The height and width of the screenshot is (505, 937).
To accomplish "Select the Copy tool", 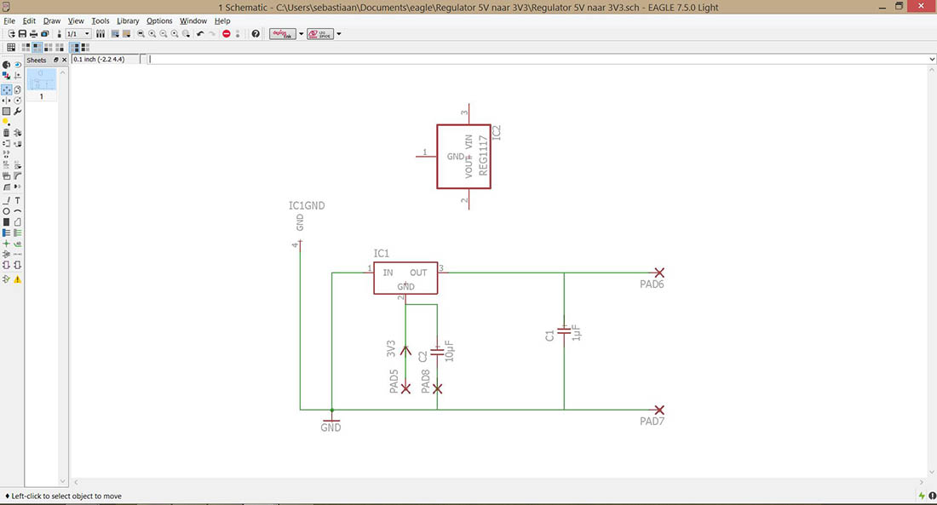I will [x=17, y=89].
